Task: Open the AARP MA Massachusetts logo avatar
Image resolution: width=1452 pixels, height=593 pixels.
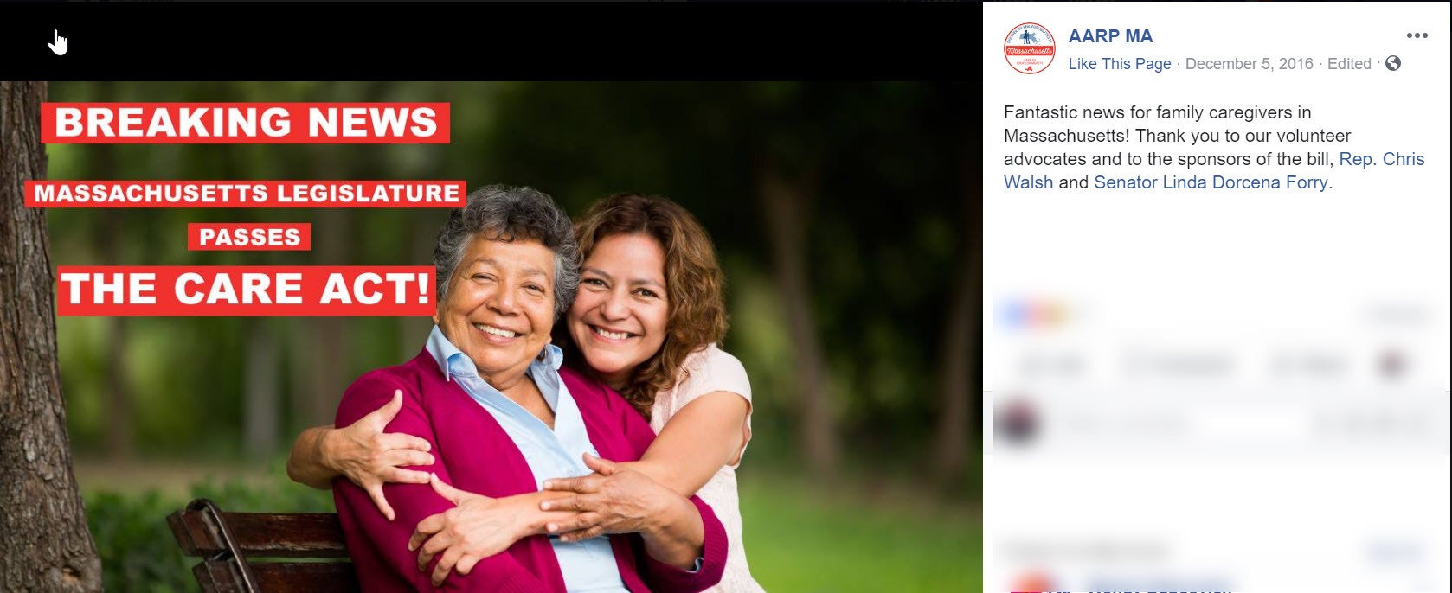Action: [x=1029, y=48]
